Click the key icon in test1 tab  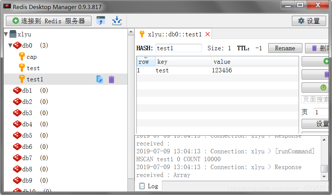tap(142, 34)
